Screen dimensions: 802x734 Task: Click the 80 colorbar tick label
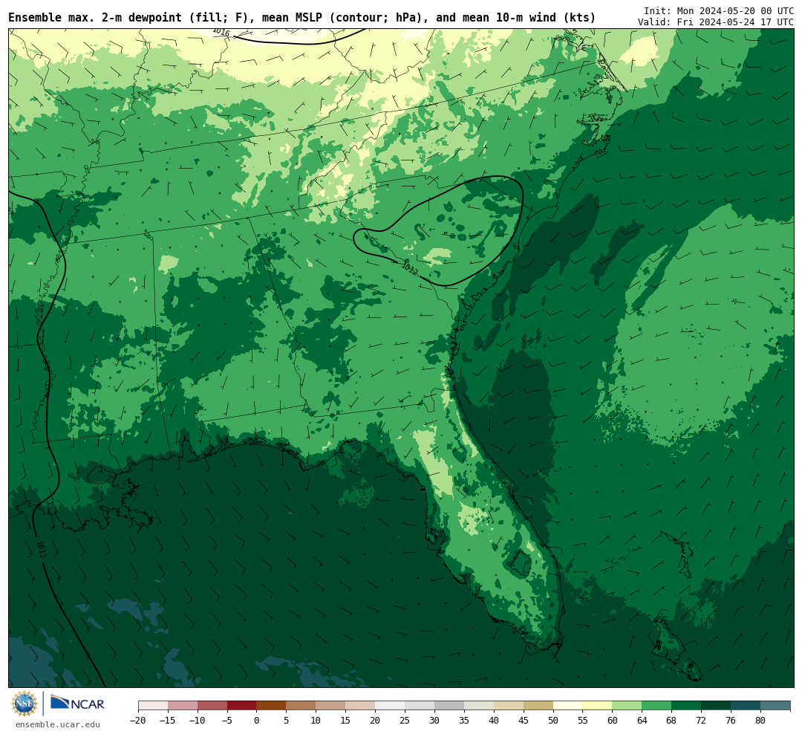pyautogui.click(x=761, y=720)
